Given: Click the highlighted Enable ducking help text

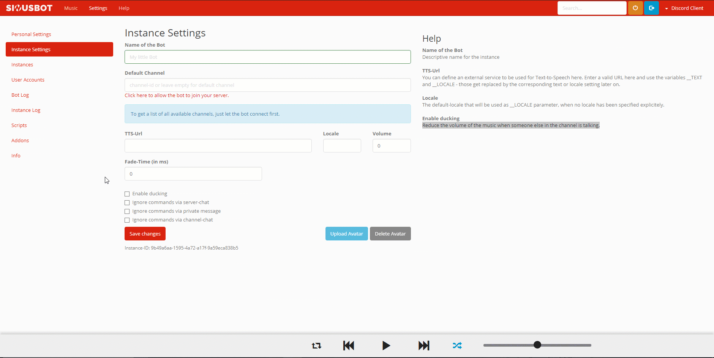Looking at the screenshot, I should 511,125.
